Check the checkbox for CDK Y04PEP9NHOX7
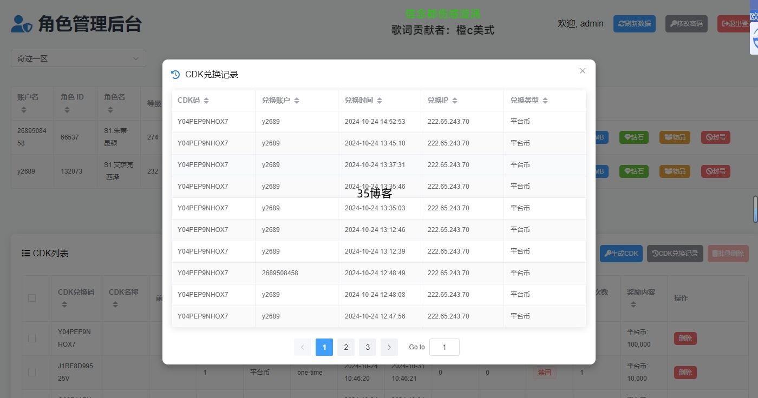This screenshot has height=398, width=758. (x=31, y=338)
